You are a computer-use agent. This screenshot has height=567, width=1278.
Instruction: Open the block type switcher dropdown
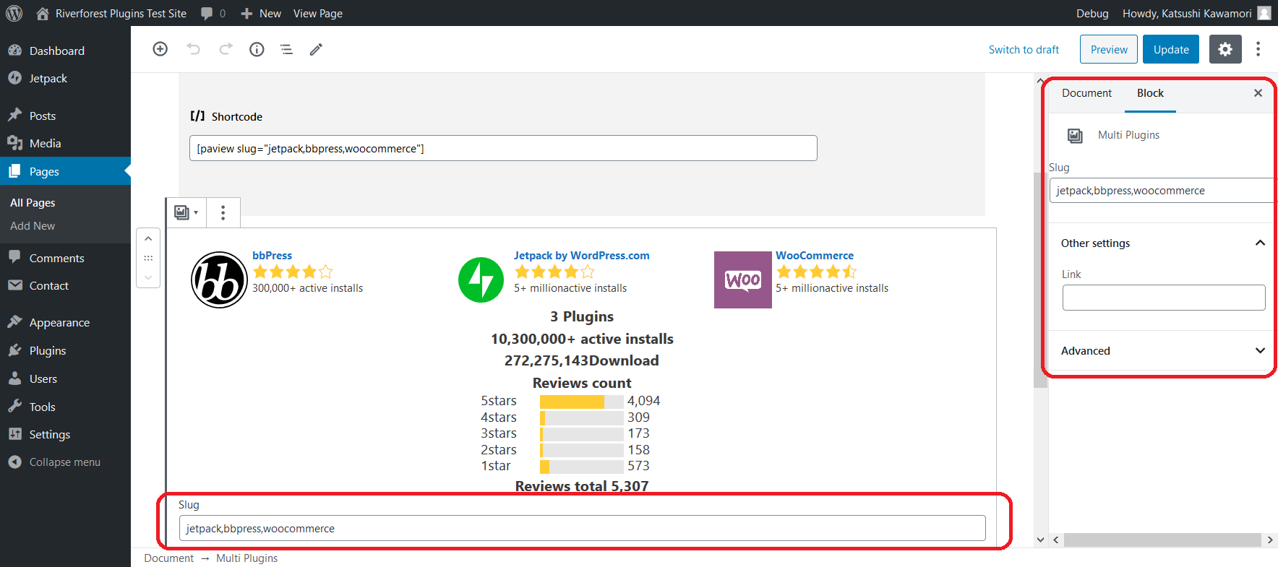click(x=186, y=212)
